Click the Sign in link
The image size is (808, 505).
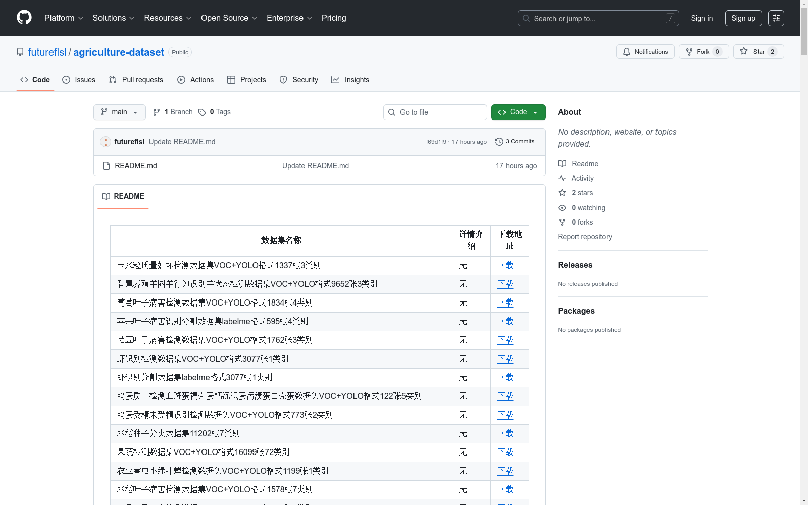pos(701,18)
